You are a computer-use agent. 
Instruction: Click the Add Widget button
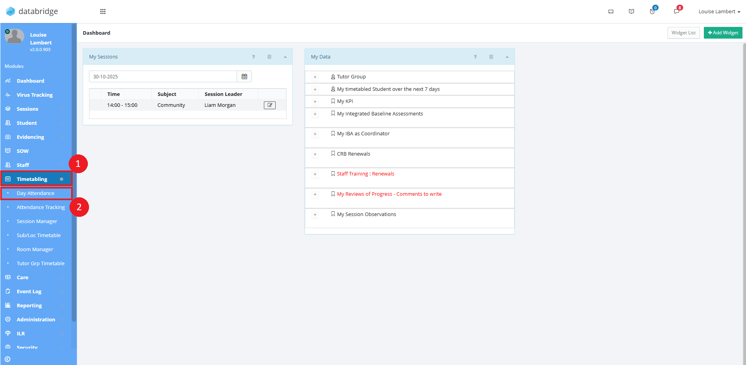(x=723, y=33)
